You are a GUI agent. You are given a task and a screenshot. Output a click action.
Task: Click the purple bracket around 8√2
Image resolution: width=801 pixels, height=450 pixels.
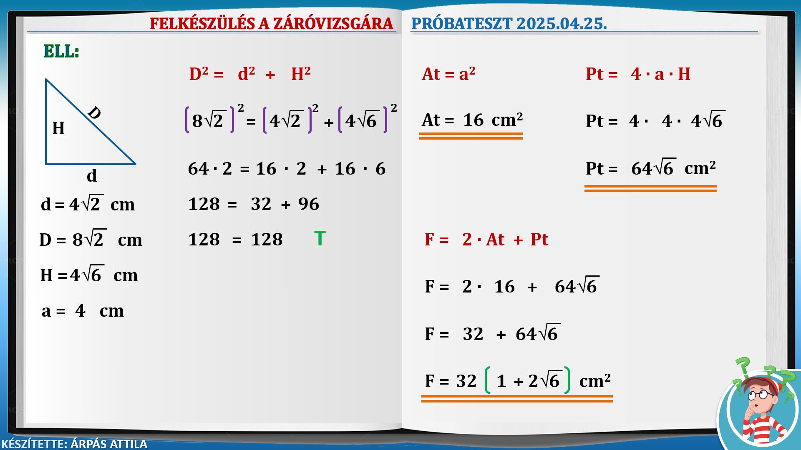pos(187,120)
